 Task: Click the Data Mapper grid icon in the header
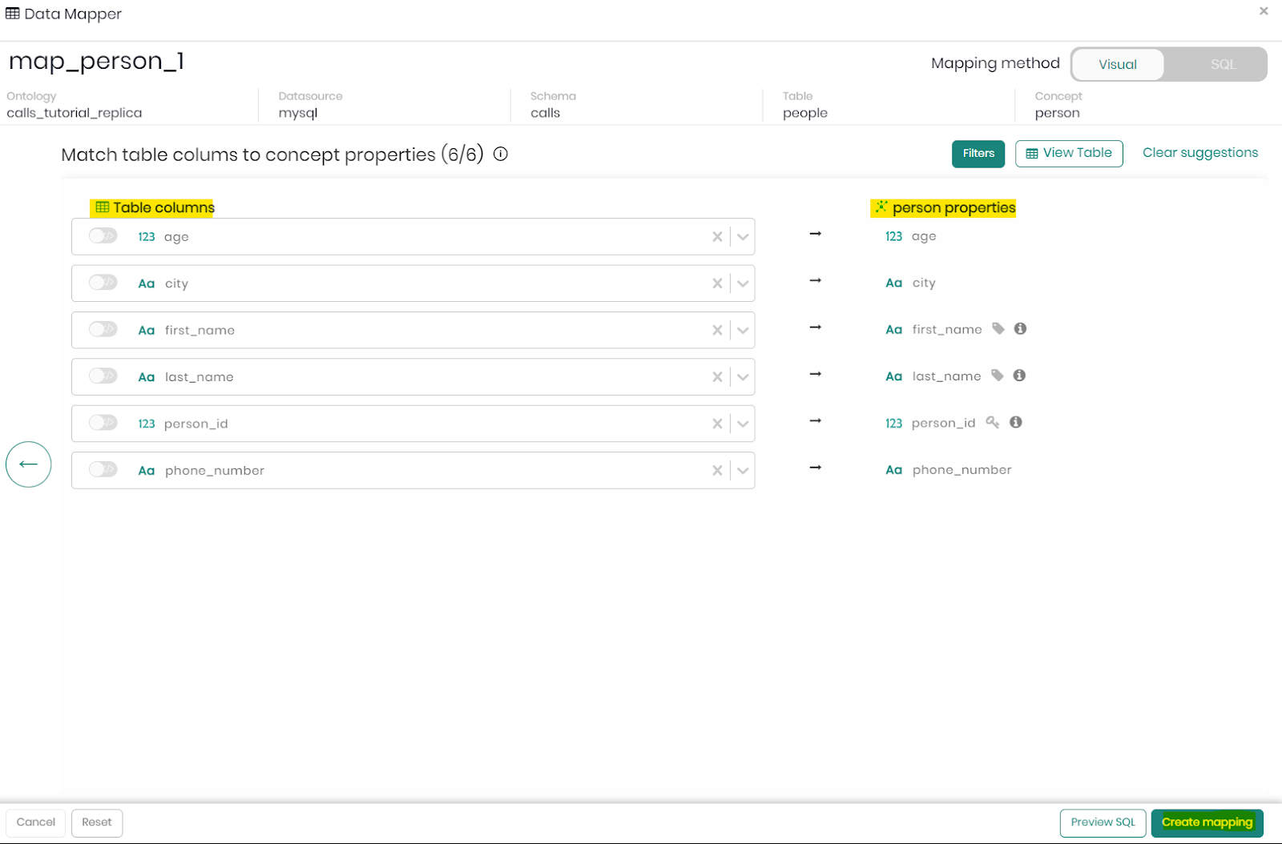click(x=11, y=13)
